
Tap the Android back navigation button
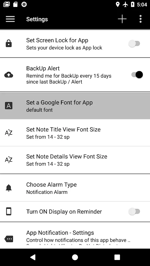click(33, 257)
